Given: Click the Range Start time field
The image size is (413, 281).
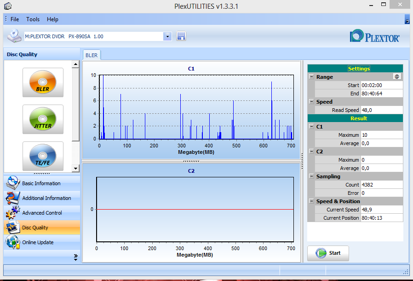Looking at the screenshot, I should point(382,85).
